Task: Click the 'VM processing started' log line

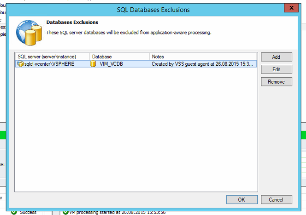Action: point(118,212)
